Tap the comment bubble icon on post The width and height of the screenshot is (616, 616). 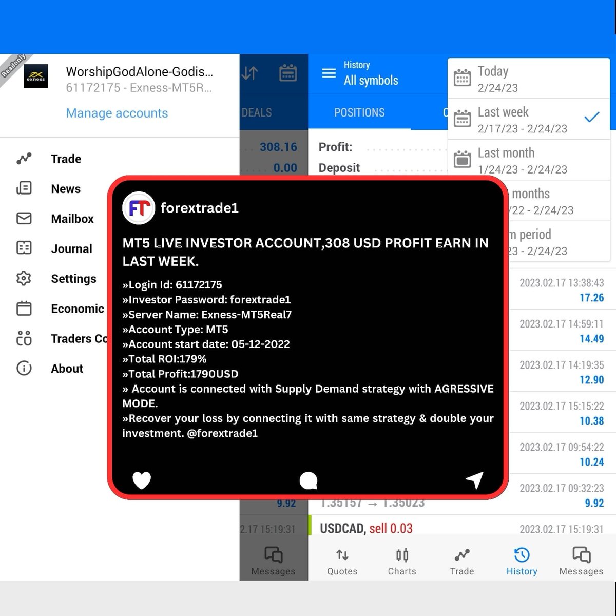(309, 481)
